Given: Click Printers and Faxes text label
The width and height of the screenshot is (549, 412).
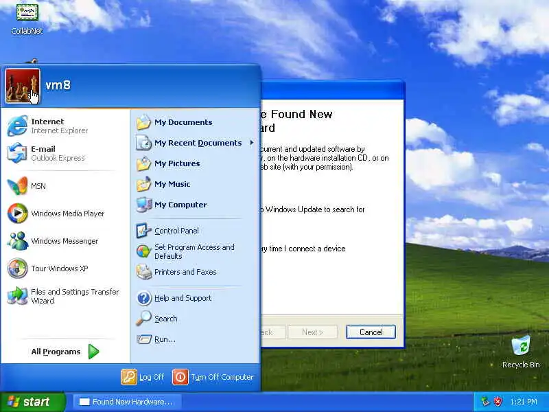Looking at the screenshot, I should point(185,272).
